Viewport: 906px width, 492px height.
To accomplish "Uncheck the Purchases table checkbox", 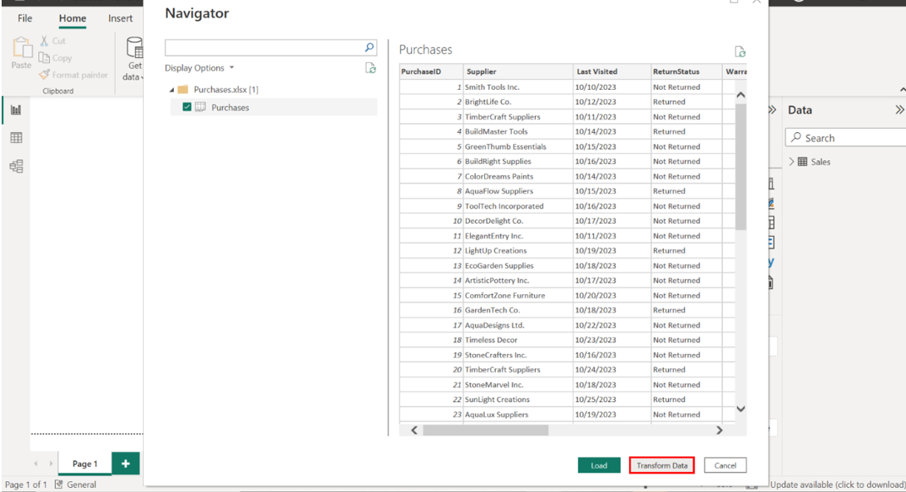I will [x=187, y=107].
